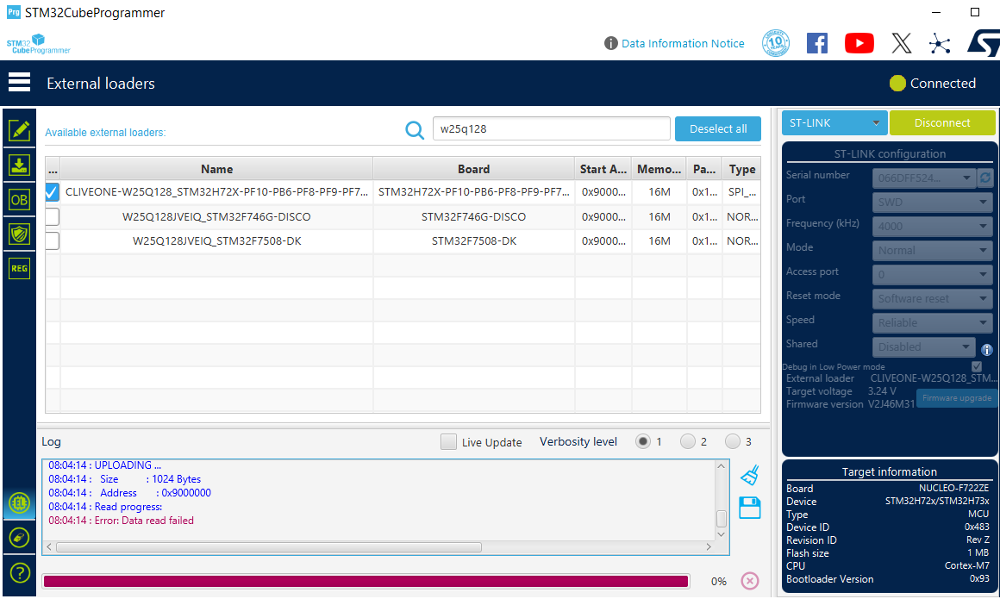Viewport: 1000px width, 599px height.
Task: Uncheck the CLIVEONE-W25Q128 loader checkbox
Action: click(x=52, y=192)
